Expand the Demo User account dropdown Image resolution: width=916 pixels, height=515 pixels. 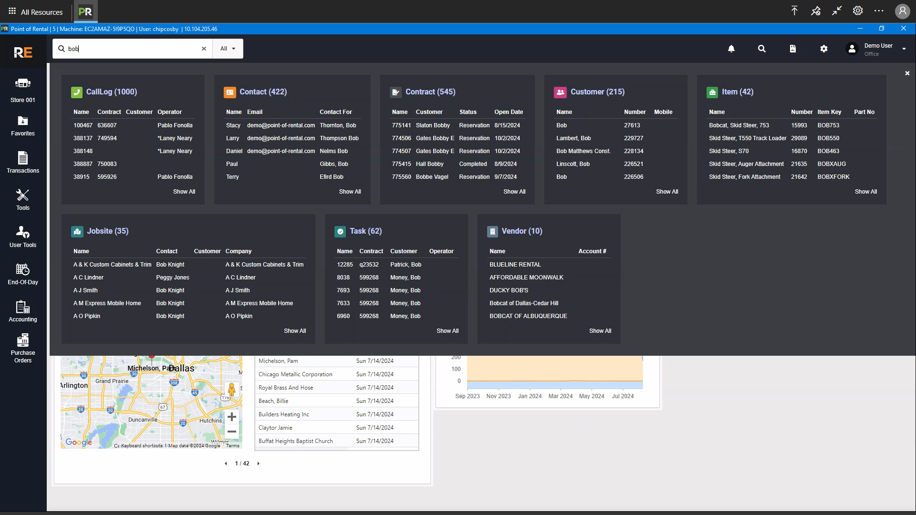click(904, 49)
